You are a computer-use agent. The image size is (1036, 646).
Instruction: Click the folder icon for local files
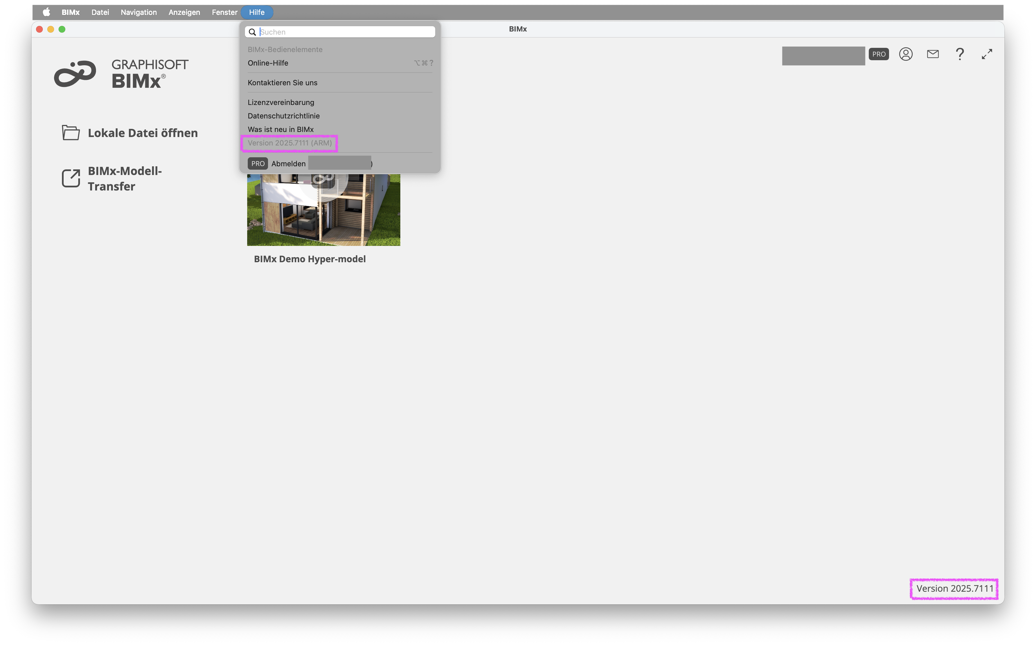click(x=70, y=133)
